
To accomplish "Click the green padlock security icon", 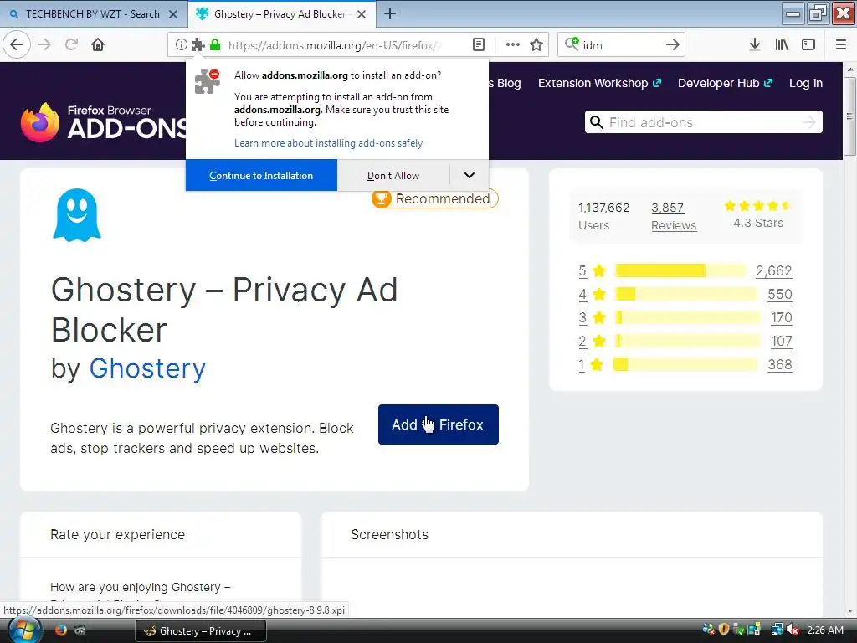I will (x=215, y=45).
